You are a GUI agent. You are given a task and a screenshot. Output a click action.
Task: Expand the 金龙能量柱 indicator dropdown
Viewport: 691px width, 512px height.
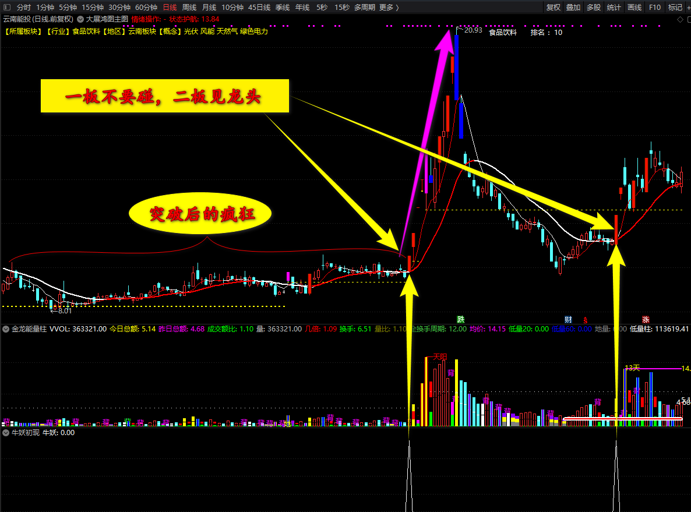point(6,329)
